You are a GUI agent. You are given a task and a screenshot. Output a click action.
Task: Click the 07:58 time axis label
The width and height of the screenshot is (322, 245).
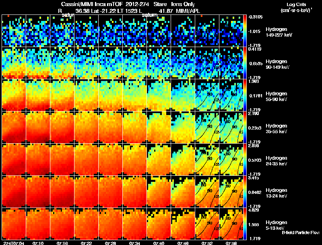click(x=231, y=243)
